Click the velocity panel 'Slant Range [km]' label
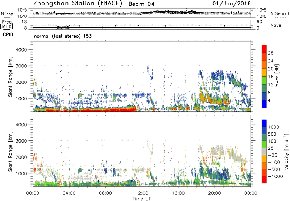This screenshot has width=290, height=201. pos(10,151)
